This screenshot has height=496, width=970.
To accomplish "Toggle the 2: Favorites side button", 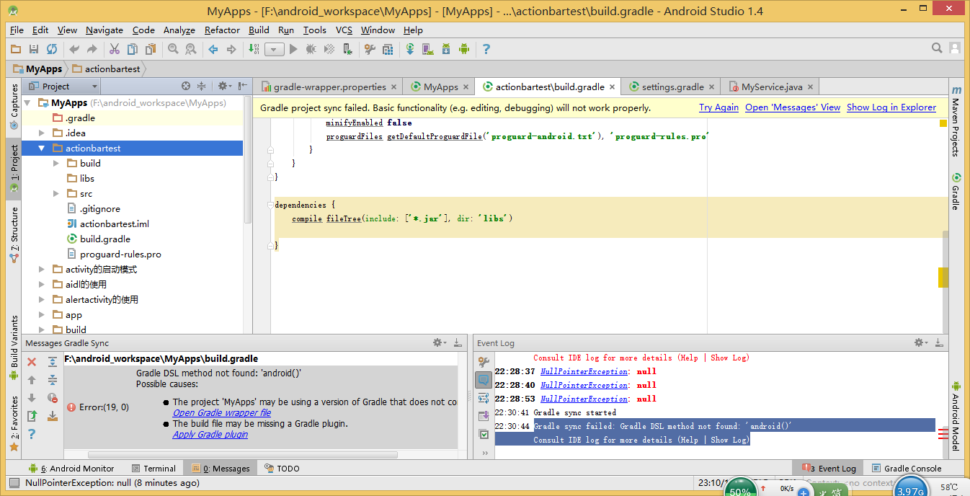I will point(14,424).
